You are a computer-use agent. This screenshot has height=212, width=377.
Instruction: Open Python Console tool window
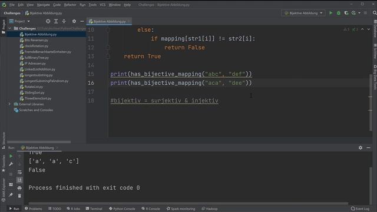(x=122, y=208)
